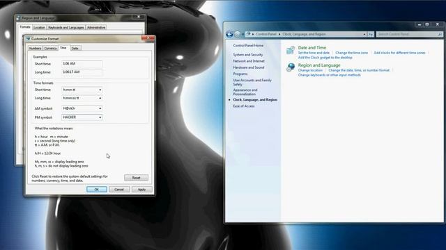Open the Keyboards and Languages tab
The height and width of the screenshot is (250, 446).
(x=66, y=28)
